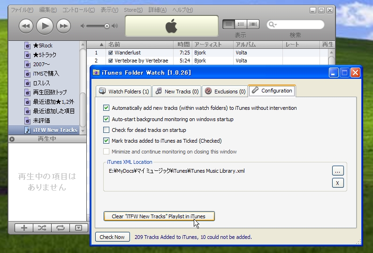This screenshot has width=373, height=253.
Task: Click the add playlist plus button
Action: pyautogui.click(x=24, y=228)
